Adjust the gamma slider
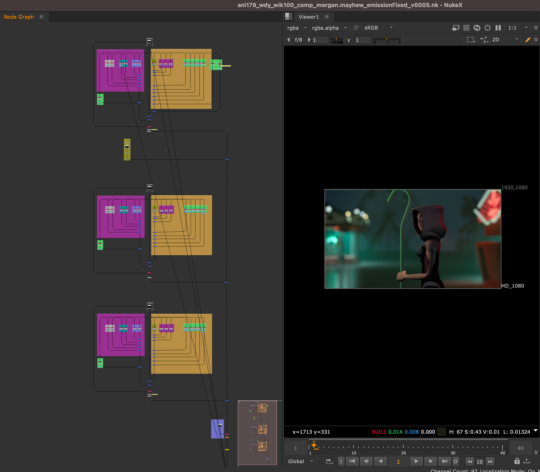The width and height of the screenshot is (540, 472). tap(387, 40)
